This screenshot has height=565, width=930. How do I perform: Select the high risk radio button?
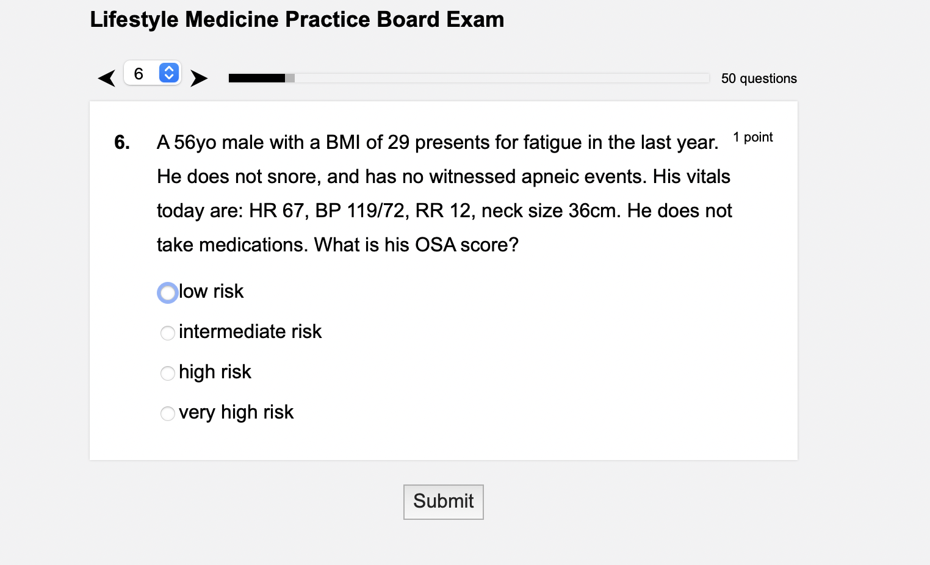(x=168, y=373)
